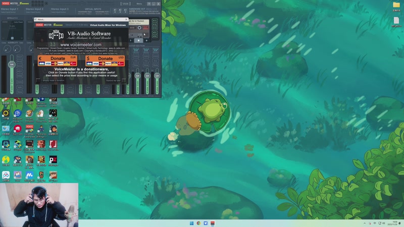Open the blue app in the taskbar

point(206,223)
